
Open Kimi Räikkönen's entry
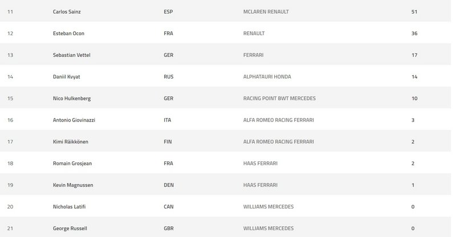71,142
